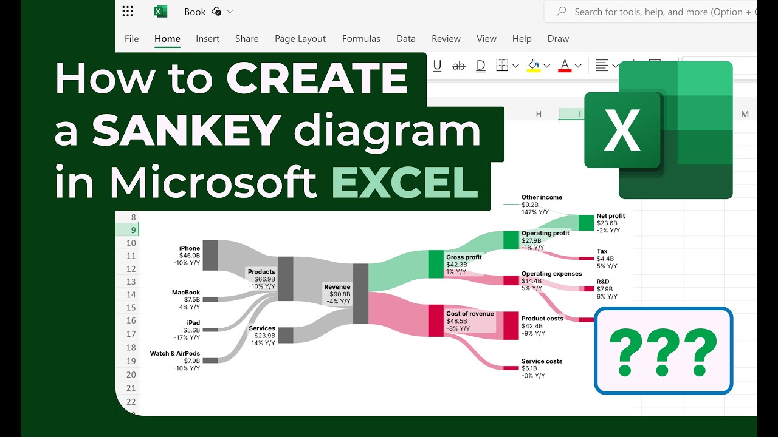
Task: Click the iPhone label in chart
Action: 189,248
